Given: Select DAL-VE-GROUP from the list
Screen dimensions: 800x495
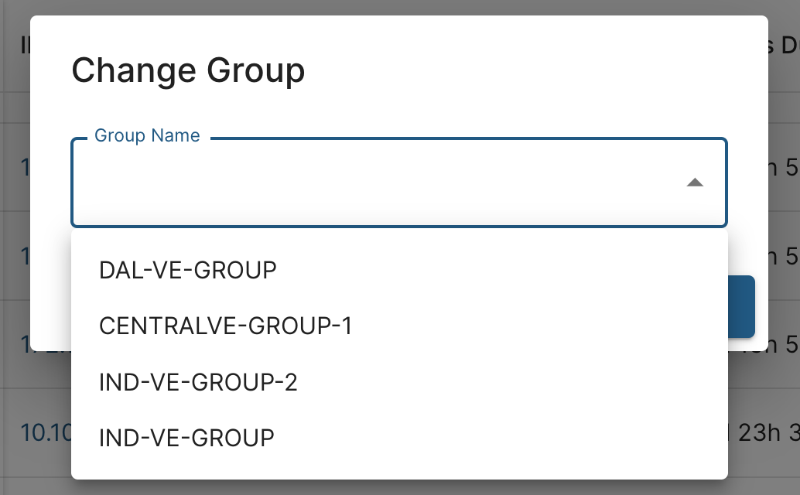Looking at the screenshot, I should (x=188, y=270).
